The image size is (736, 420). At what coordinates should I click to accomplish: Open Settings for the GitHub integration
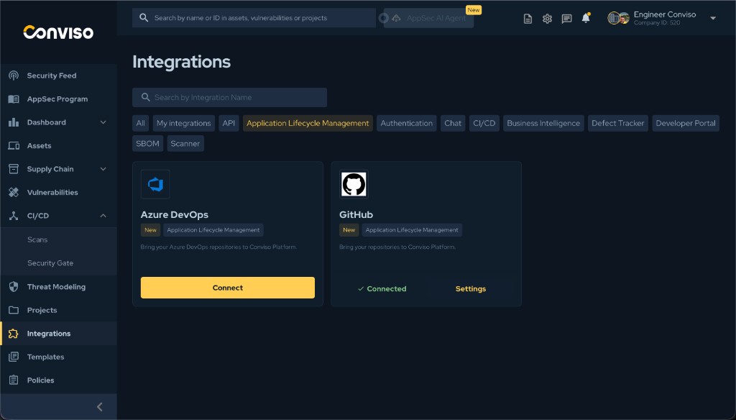pyautogui.click(x=471, y=288)
